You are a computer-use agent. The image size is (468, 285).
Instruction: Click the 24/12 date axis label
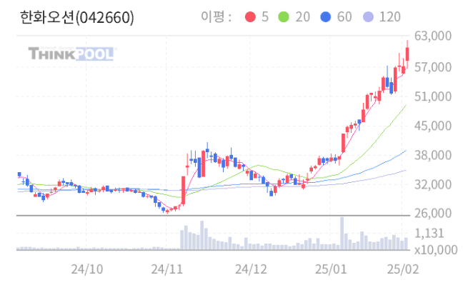251,269
